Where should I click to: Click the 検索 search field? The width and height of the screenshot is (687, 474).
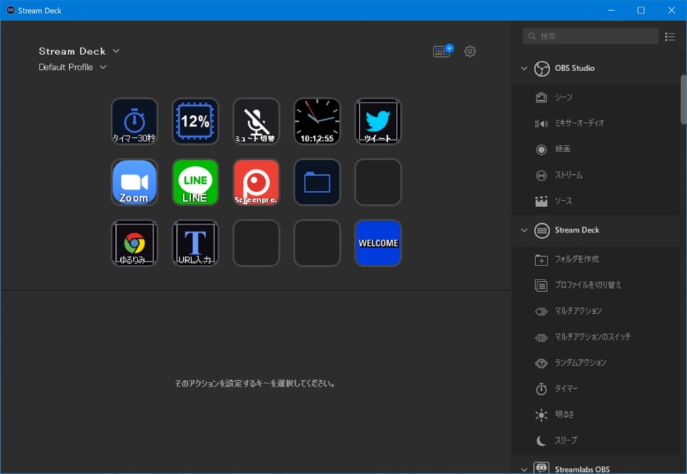590,36
